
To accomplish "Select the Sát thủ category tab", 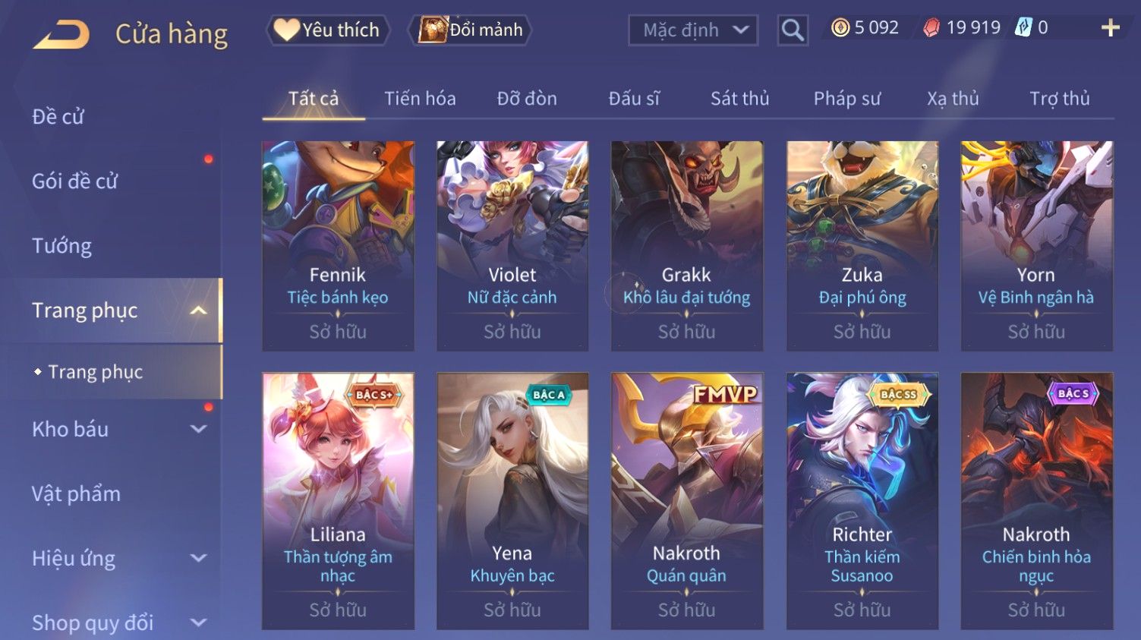I will pos(739,99).
